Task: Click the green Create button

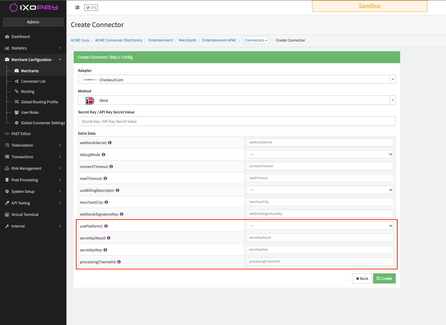Action: pyautogui.click(x=384, y=278)
